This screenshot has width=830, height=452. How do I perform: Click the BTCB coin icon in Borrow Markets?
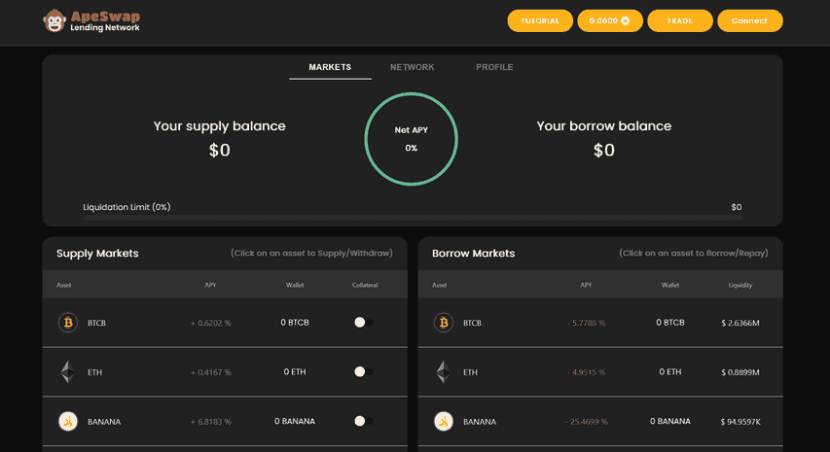(444, 323)
